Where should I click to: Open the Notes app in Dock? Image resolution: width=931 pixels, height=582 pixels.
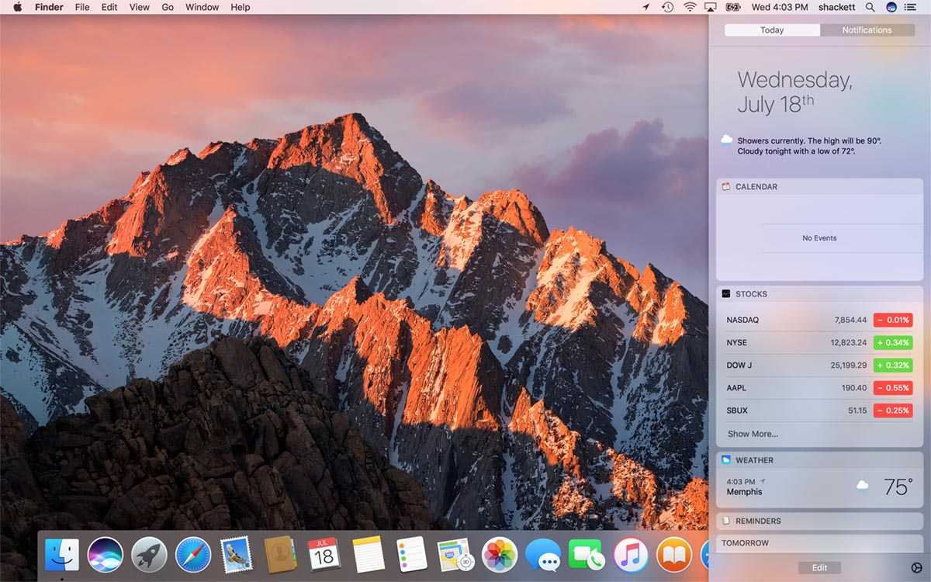[369, 555]
